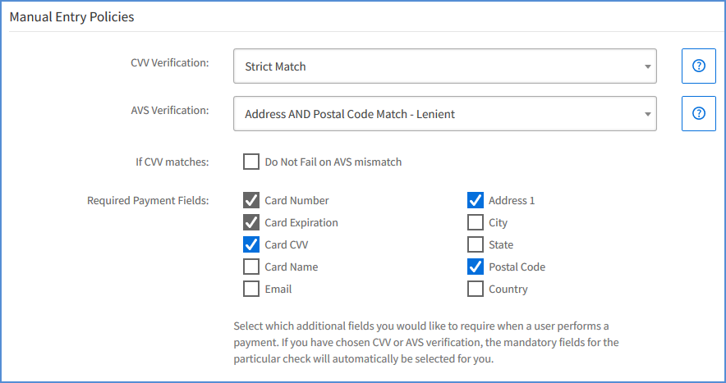Open the CVV Verification dropdown
The height and width of the screenshot is (383, 726).
pos(444,66)
